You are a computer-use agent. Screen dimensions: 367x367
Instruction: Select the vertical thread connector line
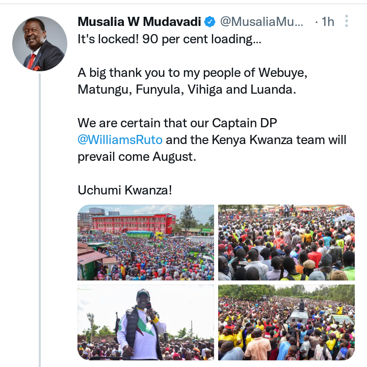click(x=40, y=220)
